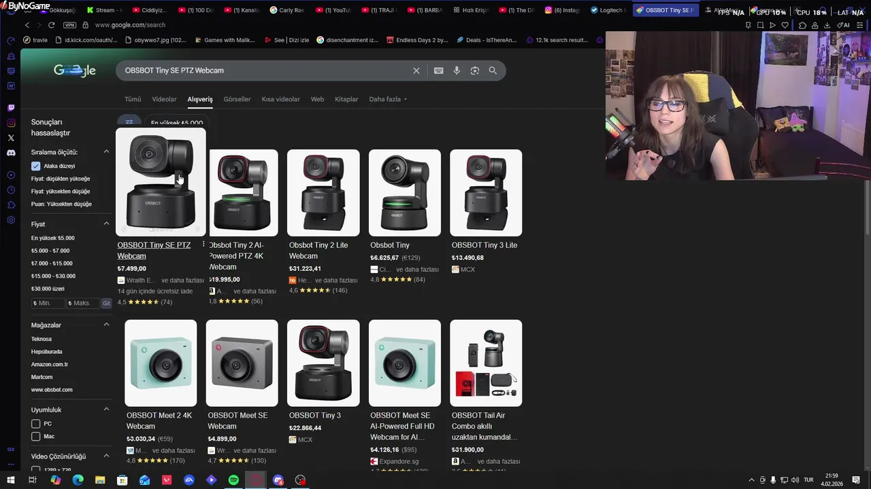Switch to the Videolar tab
Screen dimensions: 871x489
coord(164,99)
